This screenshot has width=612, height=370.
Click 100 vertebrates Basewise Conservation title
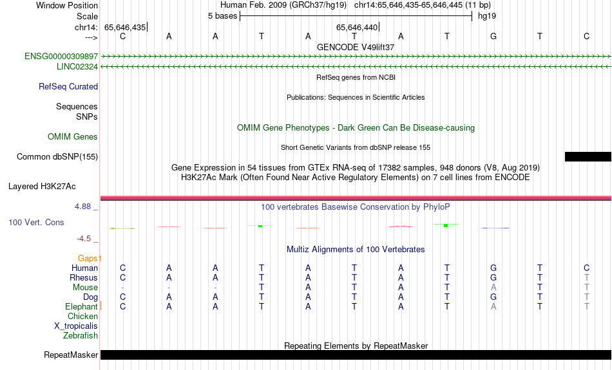tap(356, 207)
